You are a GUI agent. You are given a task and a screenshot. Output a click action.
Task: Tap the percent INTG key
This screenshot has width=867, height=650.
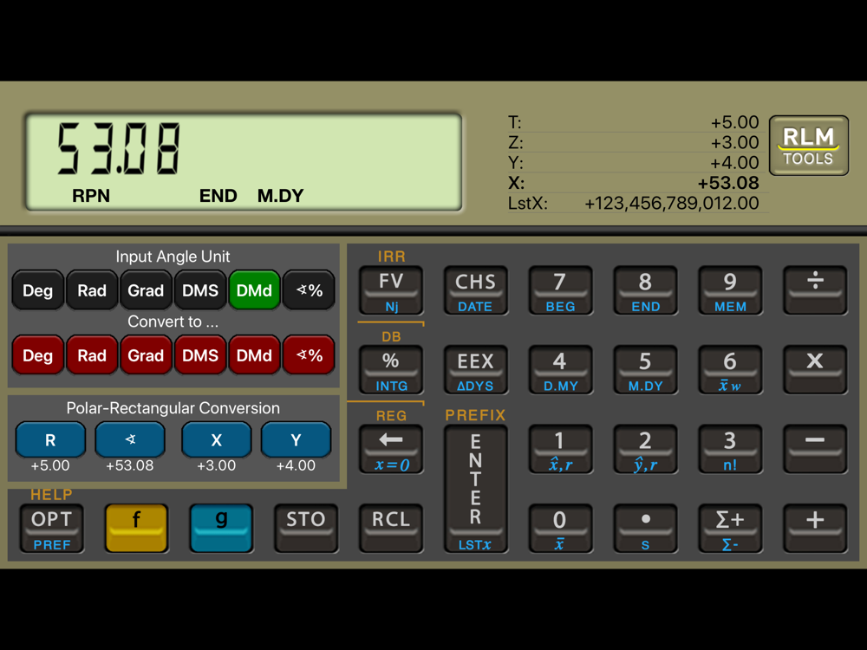coord(391,370)
